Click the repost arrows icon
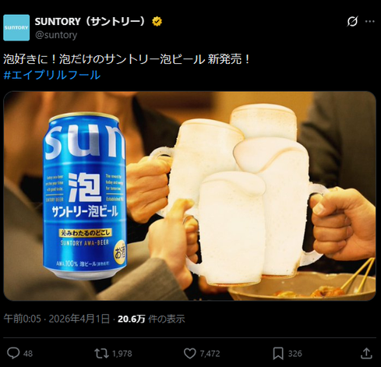 point(101,354)
